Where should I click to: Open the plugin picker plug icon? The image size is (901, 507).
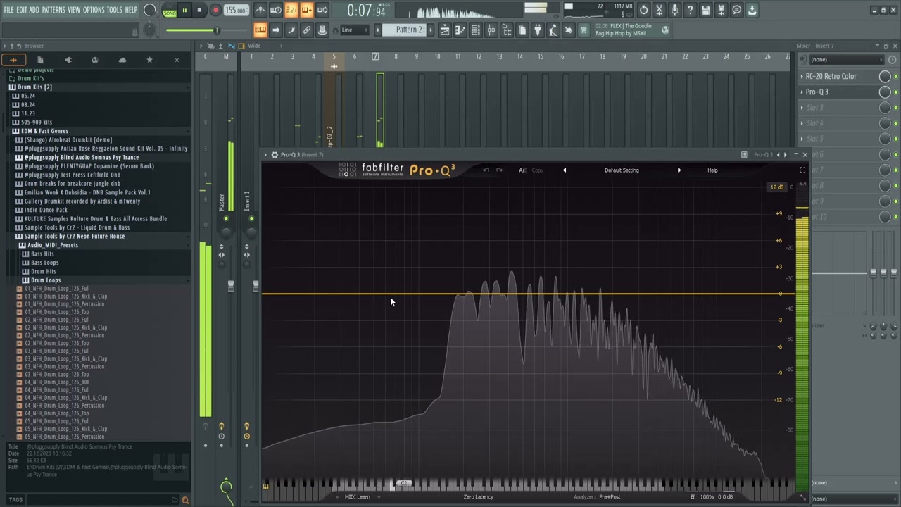538,30
